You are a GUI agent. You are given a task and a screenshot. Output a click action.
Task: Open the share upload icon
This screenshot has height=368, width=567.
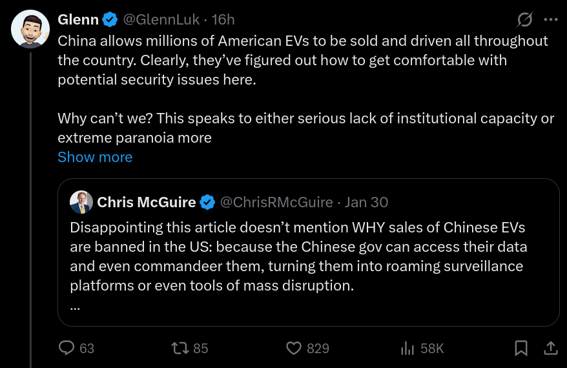click(x=551, y=348)
